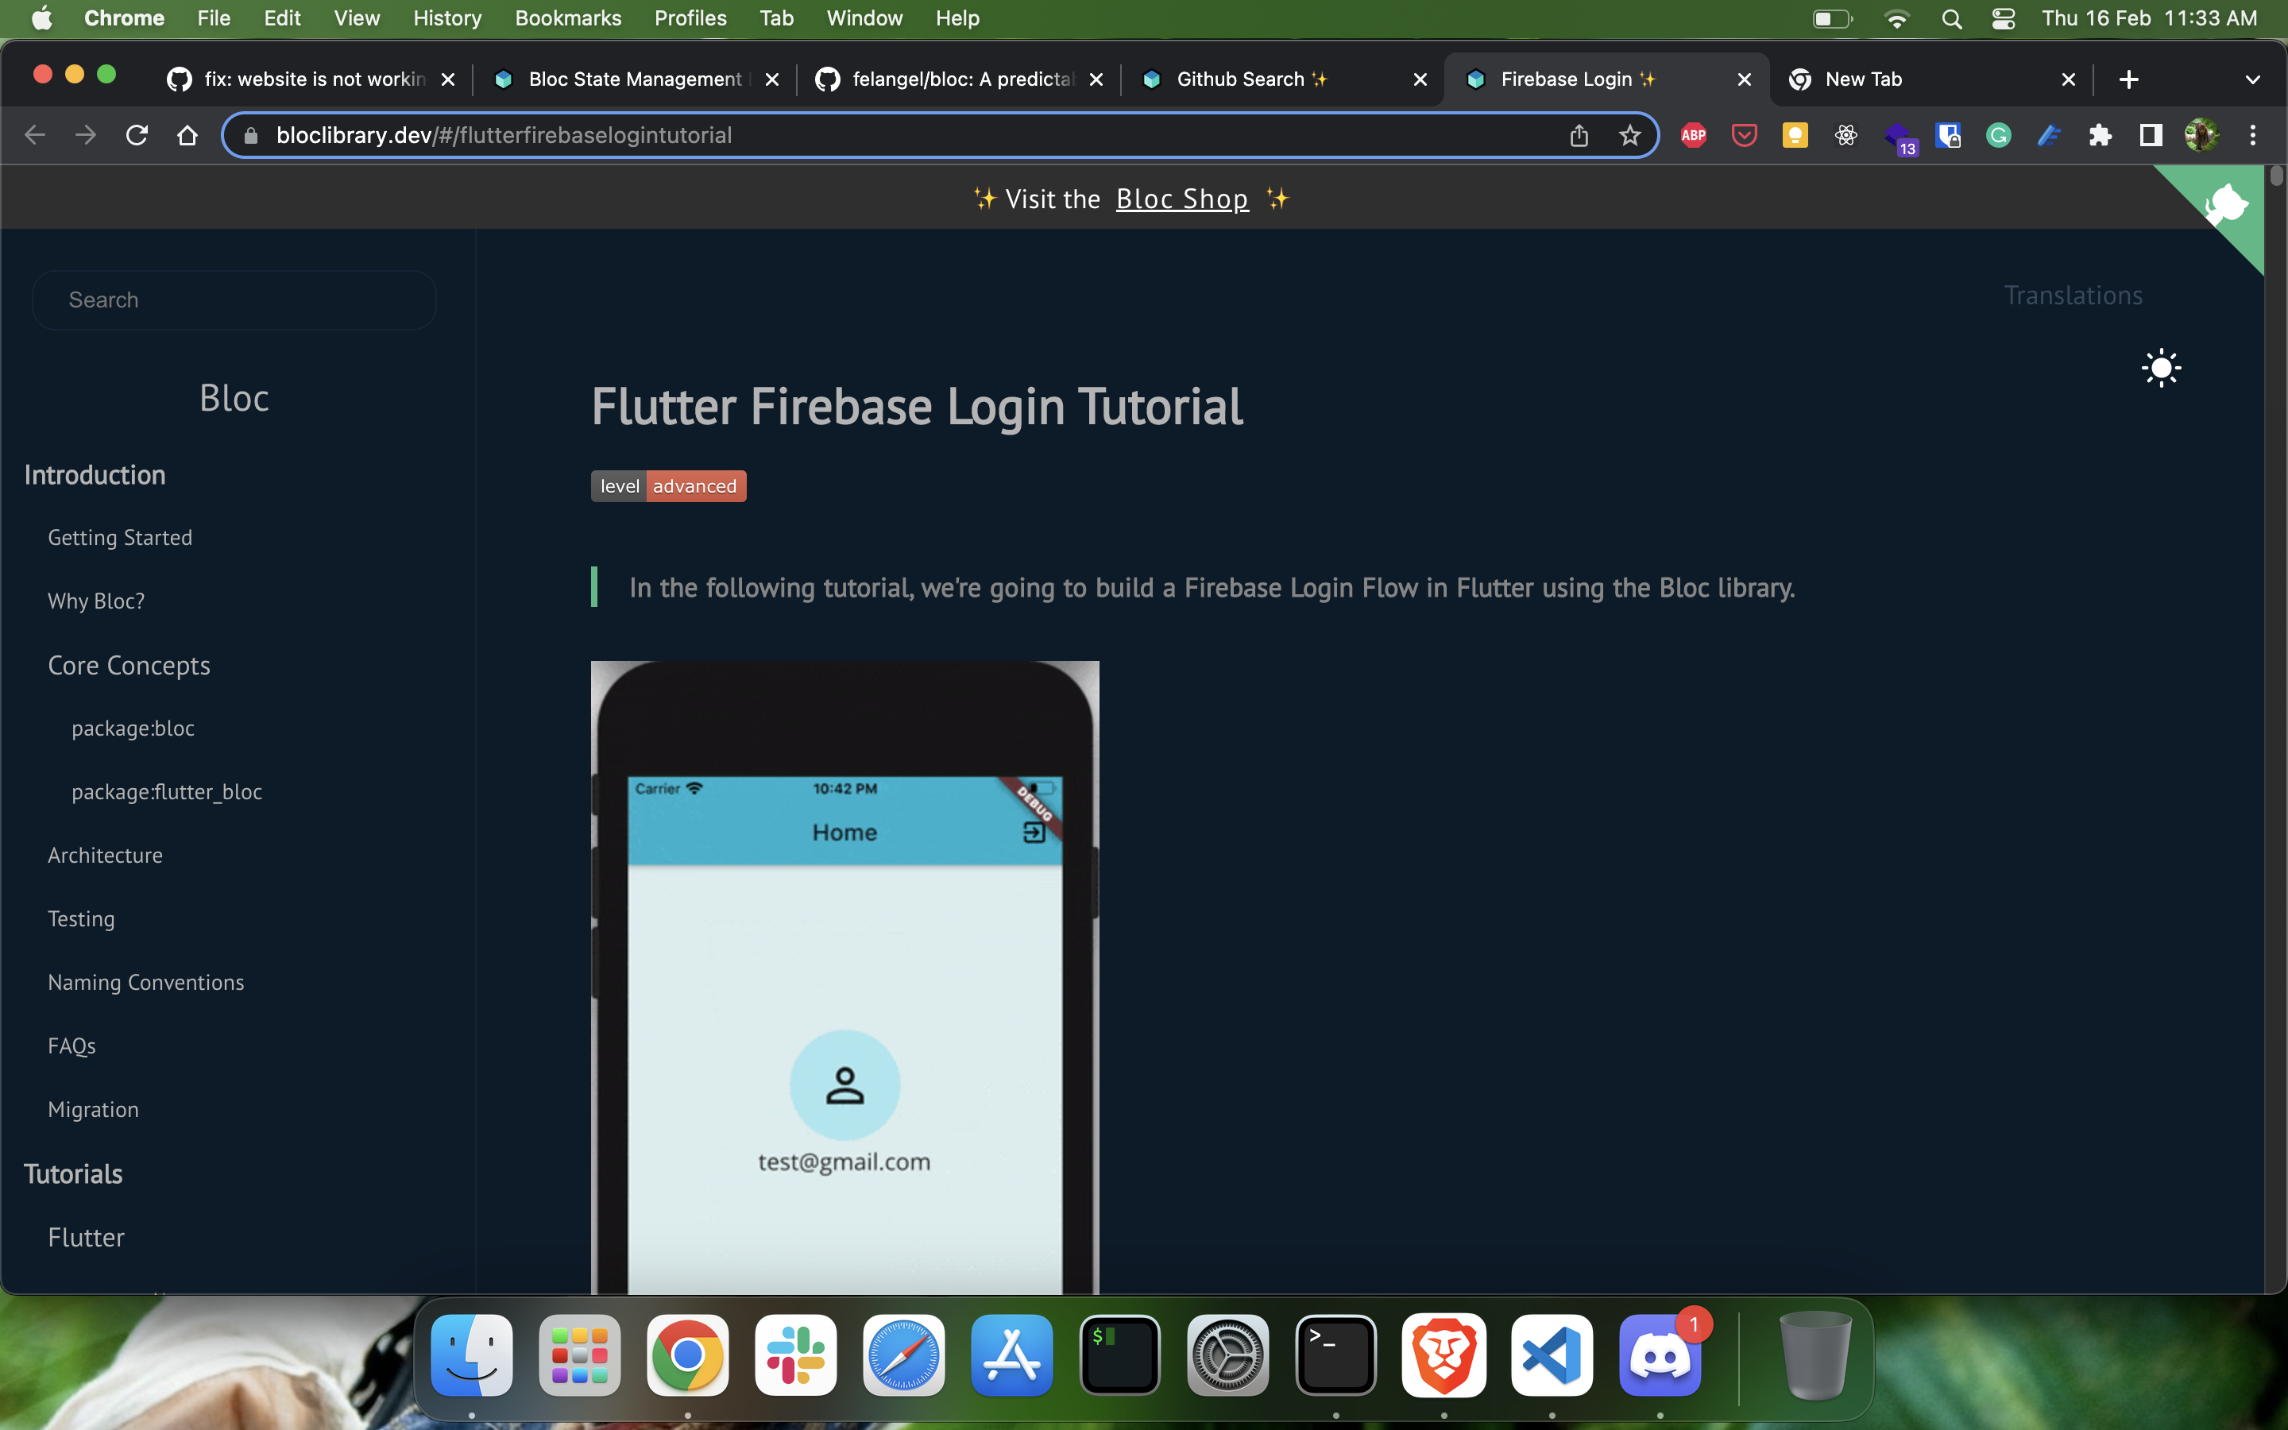The image size is (2288, 1430).
Task: Open VS Code from the Dock
Action: pos(1552,1356)
